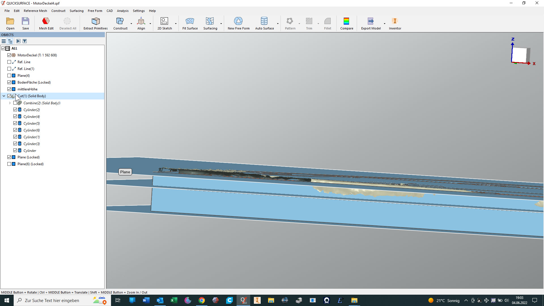The image size is (544, 306).
Task: Collapse the Cut(1) Solid Body node
Action: pos(4,96)
